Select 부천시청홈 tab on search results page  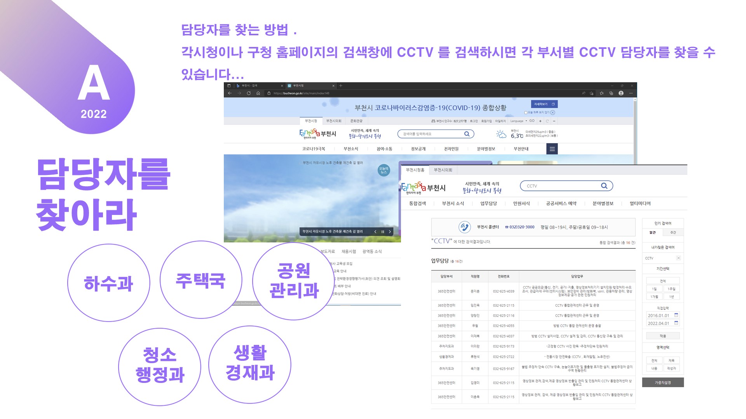[415, 170]
